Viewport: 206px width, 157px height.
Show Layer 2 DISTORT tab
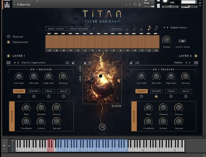coord(156,91)
